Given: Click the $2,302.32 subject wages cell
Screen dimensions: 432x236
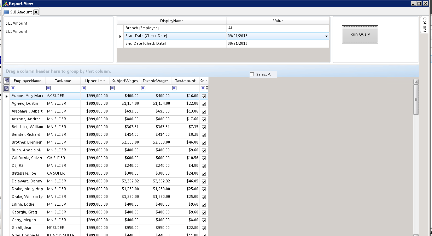Looking at the screenshot, I should 124,181.
